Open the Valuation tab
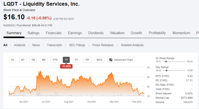The height and width of the screenshot is (109, 199). 117,33
